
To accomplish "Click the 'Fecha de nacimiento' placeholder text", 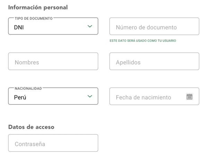I will (x=144, y=97).
